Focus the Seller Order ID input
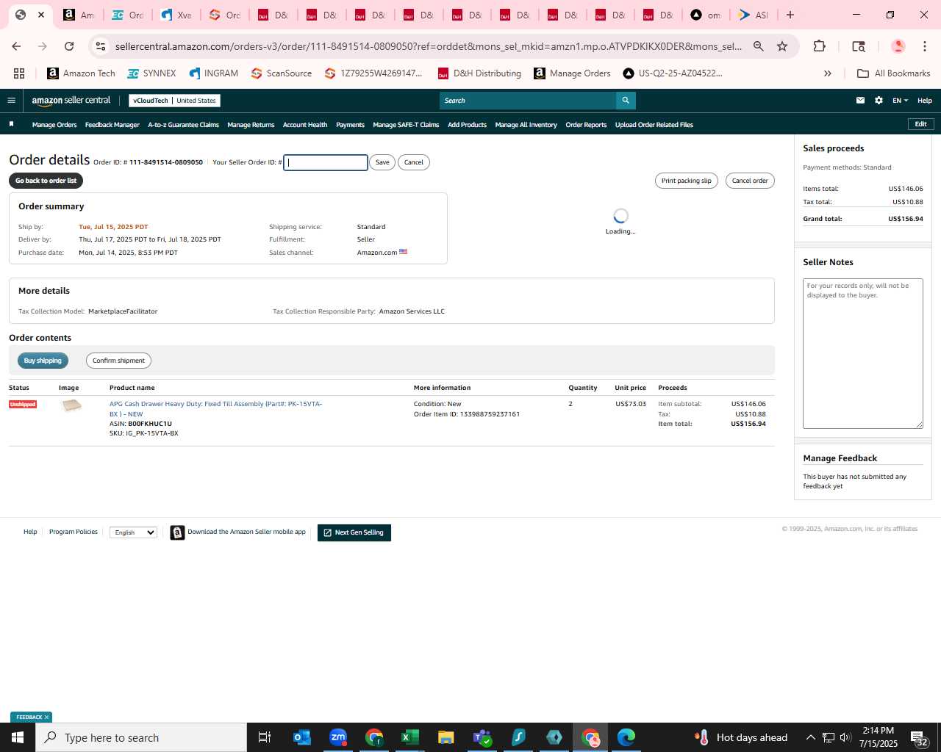Image resolution: width=941 pixels, height=752 pixels. 326,162
